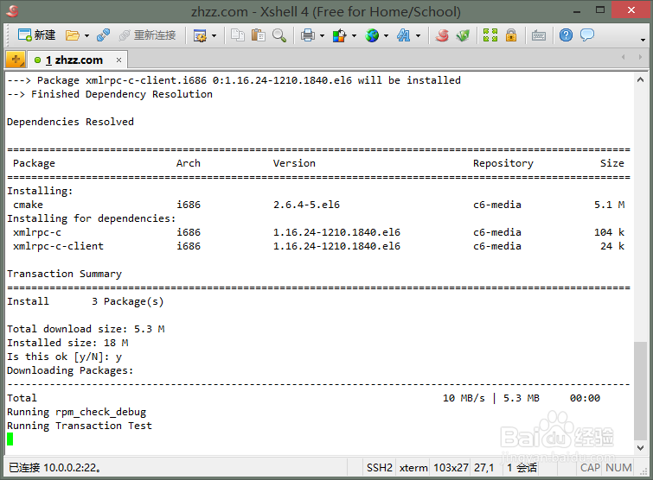Expand the Font dropdown arrow

tap(418, 35)
